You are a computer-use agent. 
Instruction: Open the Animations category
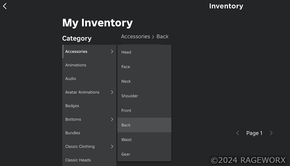[89, 65]
